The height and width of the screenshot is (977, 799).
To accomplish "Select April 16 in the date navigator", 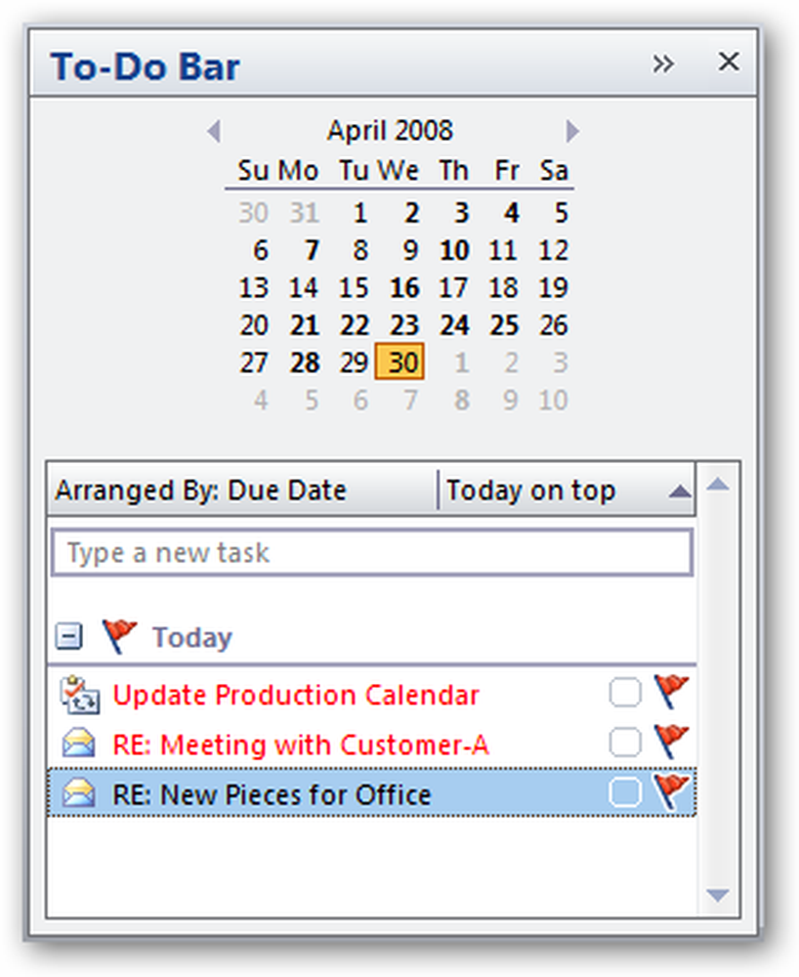I will coord(404,288).
